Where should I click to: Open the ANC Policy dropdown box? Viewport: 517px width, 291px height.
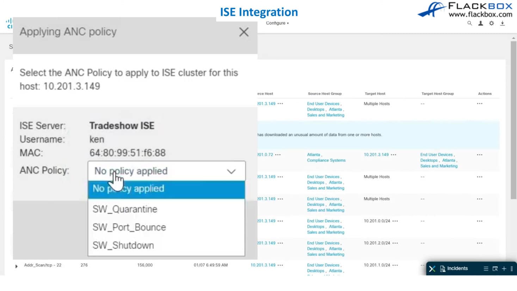(x=166, y=171)
